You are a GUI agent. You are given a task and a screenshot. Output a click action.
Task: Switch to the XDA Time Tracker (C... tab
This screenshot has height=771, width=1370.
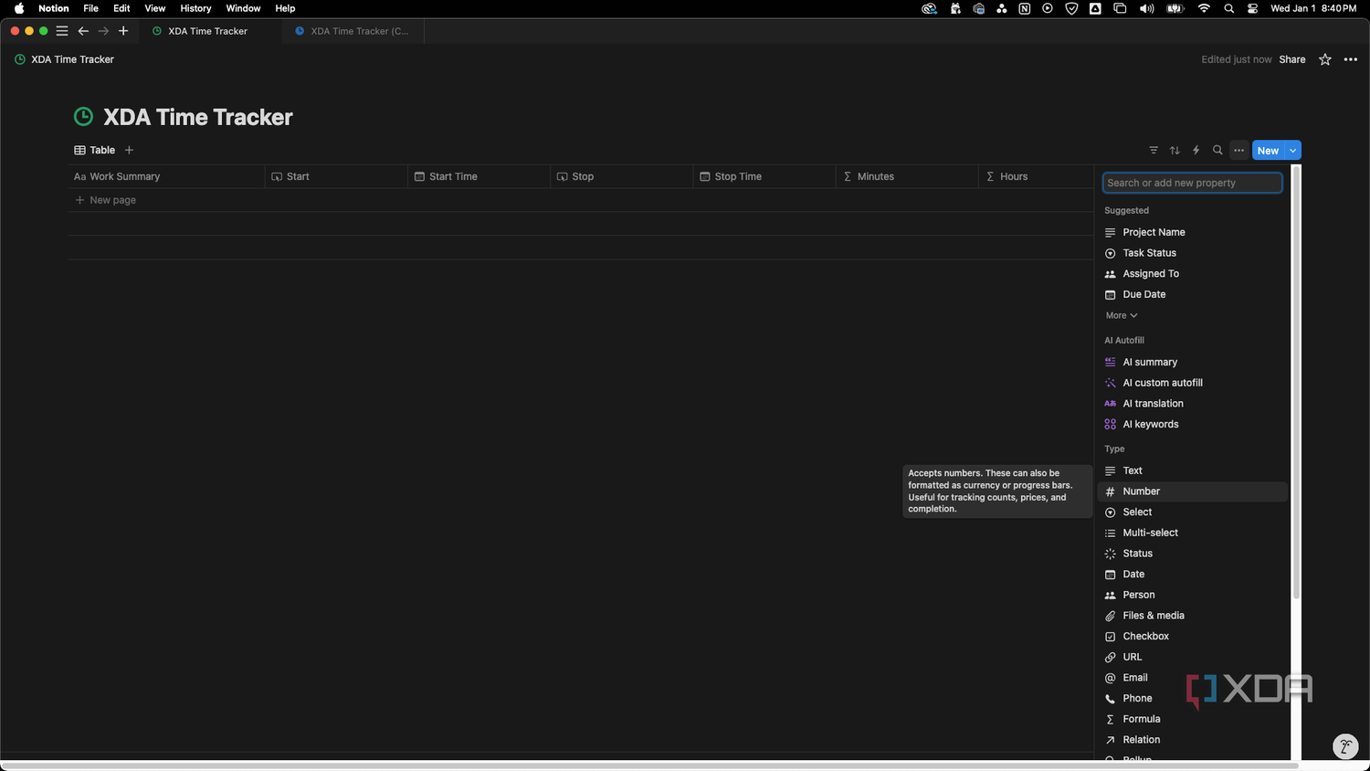pyautogui.click(x=353, y=31)
